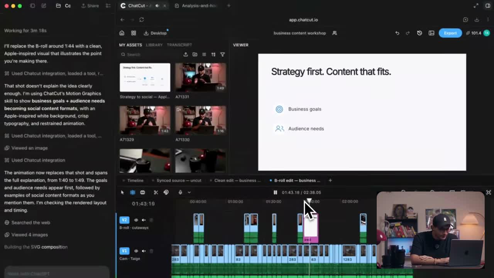Select the A71331 video thumbnail
Viewport: 494px width, 278px height.
(201, 77)
